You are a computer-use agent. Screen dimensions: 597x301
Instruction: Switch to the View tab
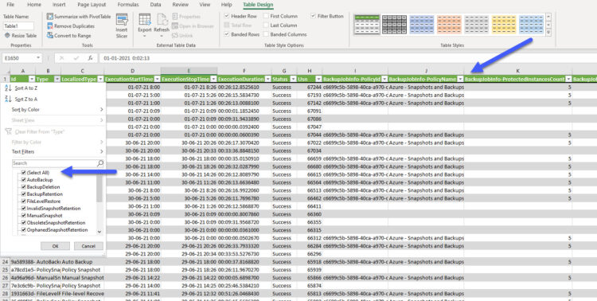205,5
